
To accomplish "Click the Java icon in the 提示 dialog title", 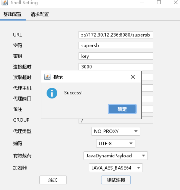I will (47, 77).
